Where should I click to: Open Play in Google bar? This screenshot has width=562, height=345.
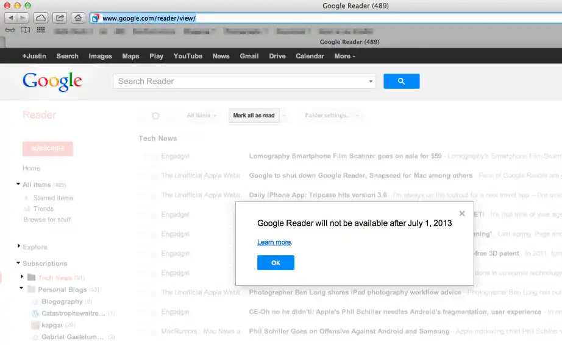click(x=156, y=56)
